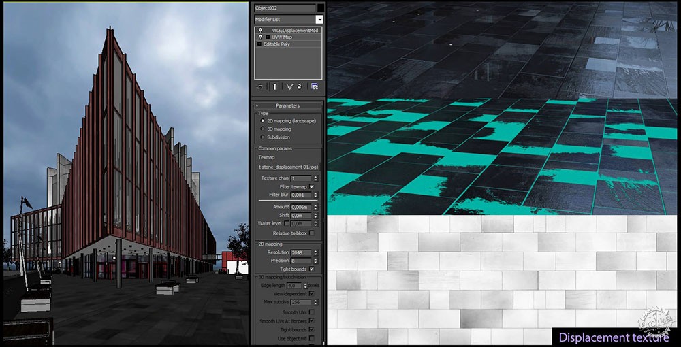Adjust the Max subdivs spinner

coord(316,301)
